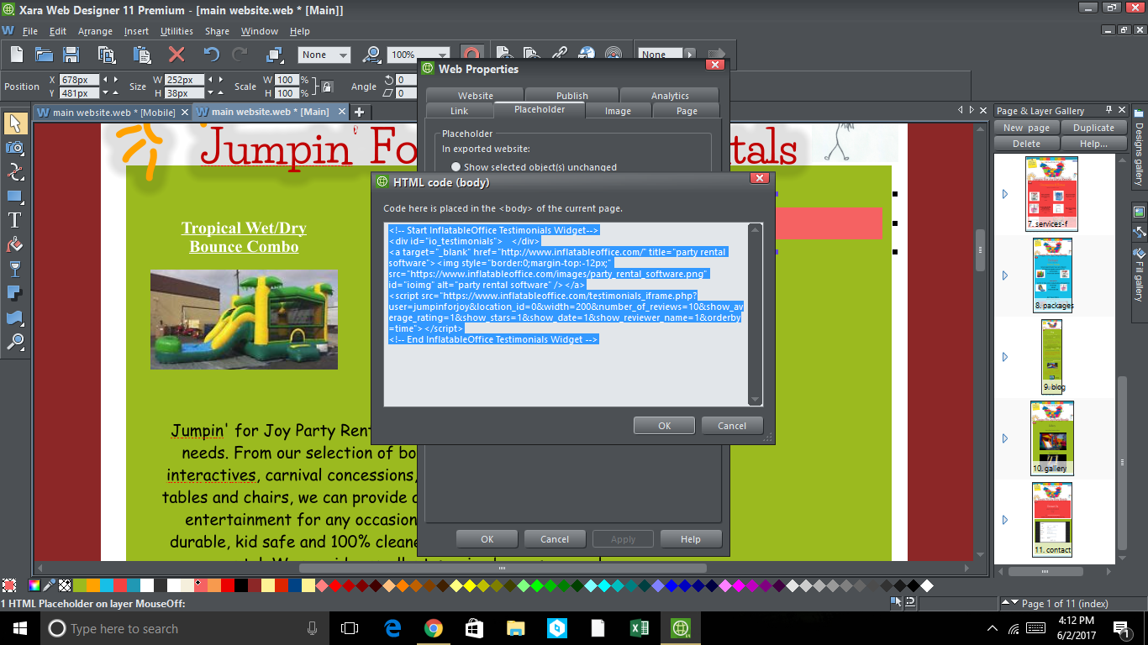1148x645 pixels.
Task: Select 'Show selected object(s) unchanged' radio button
Action: tap(456, 167)
